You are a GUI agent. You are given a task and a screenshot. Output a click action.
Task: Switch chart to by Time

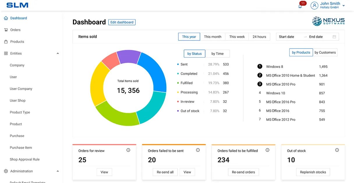tap(217, 54)
